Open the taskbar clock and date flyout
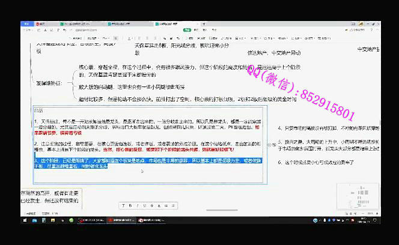Screen dimensions: 399x245 365,220
